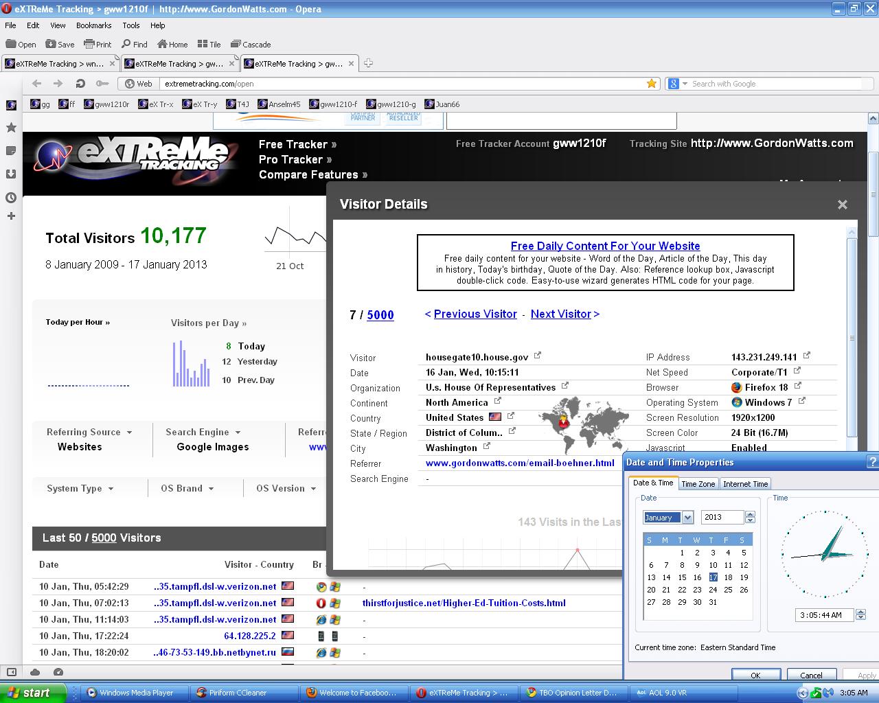Click the Next Visitor link

[561, 314]
